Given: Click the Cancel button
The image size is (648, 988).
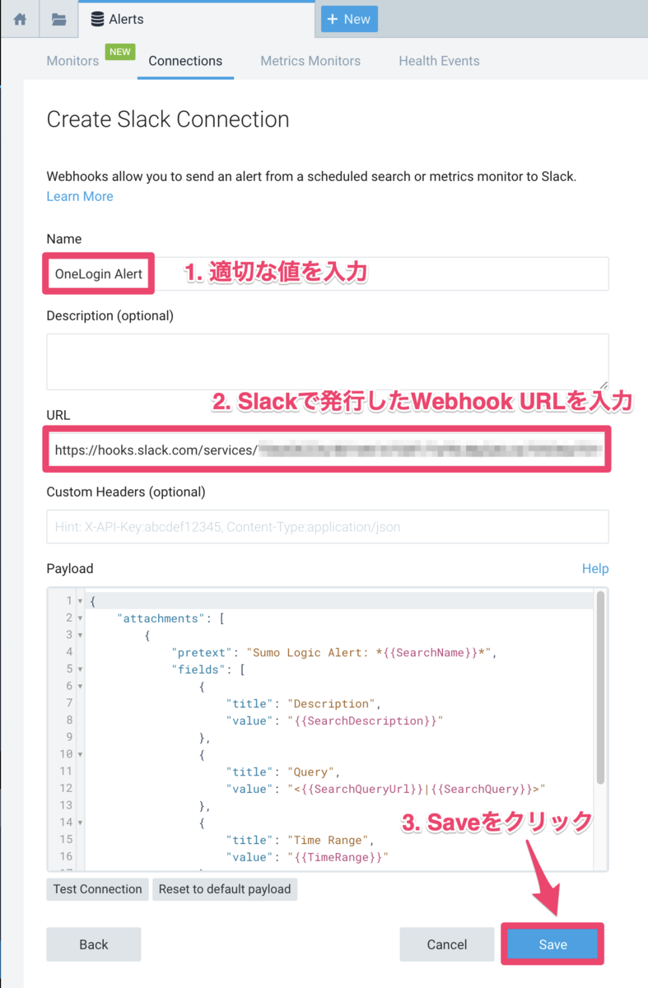Looking at the screenshot, I should click(447, 944).
